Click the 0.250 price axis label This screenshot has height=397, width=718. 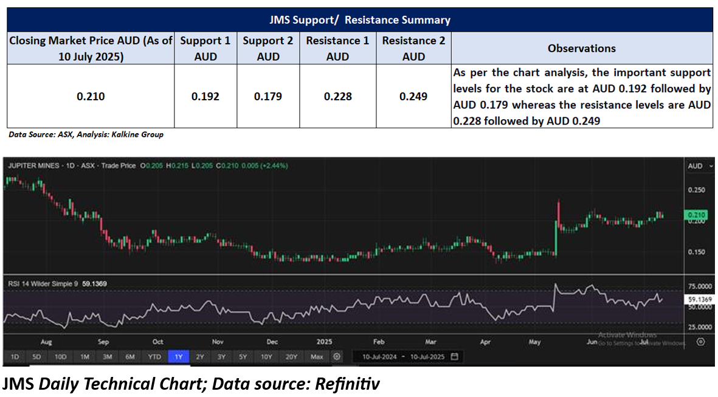coord(697,190)
